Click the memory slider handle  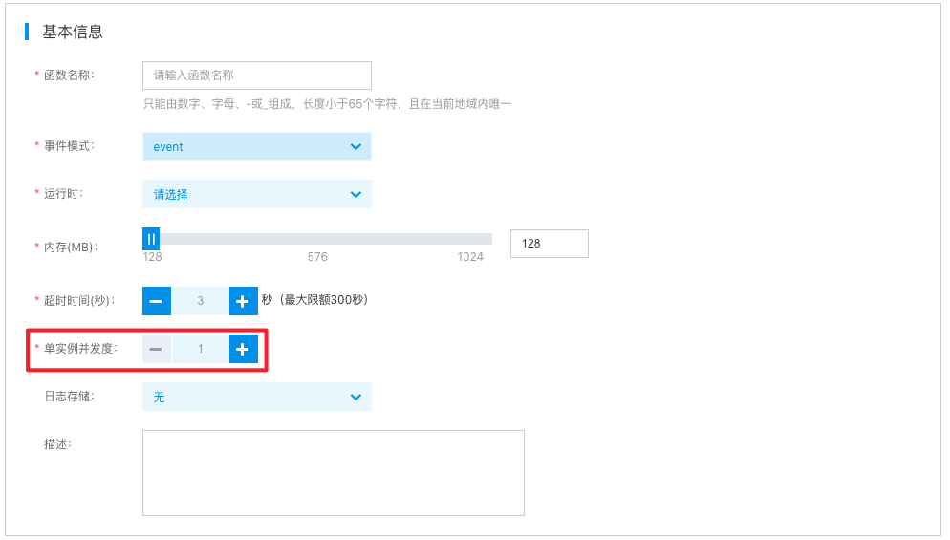(x=151, y=239)
